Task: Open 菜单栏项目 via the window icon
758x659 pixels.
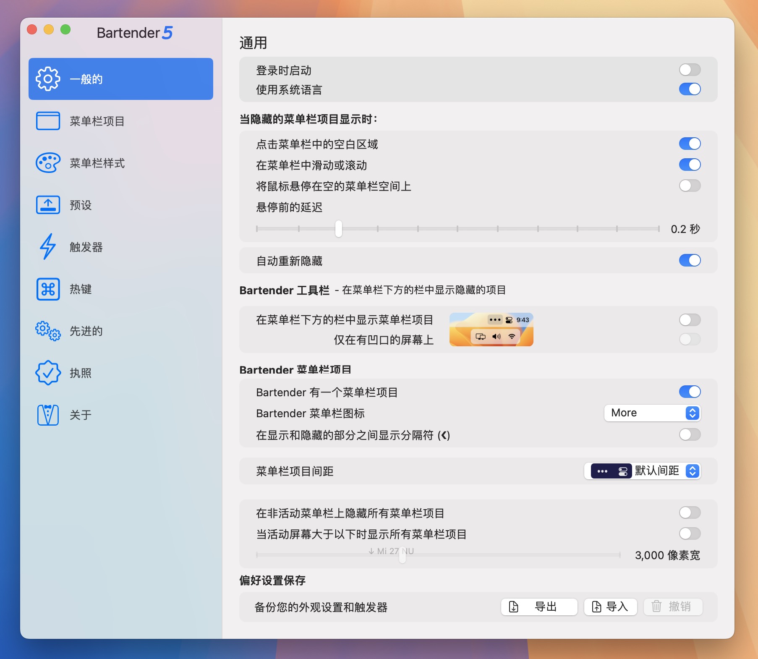Action: pyautogui.click(x=48, y=121)
